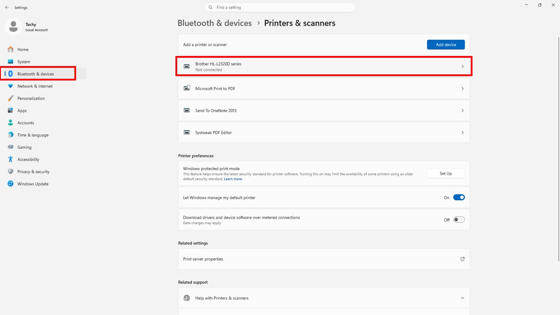Screen dimensions: 560x315
Task: Open Print server properties external link icon
Action: point(462,259)
